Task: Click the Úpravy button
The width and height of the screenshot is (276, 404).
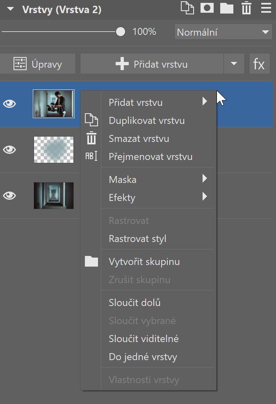Action: [x=38, y=64]
